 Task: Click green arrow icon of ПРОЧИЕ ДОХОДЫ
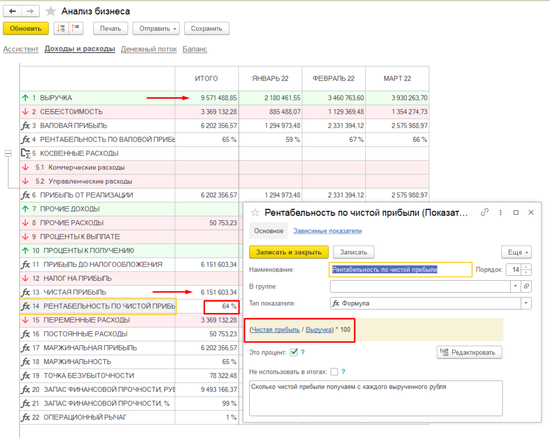tap(25, 209)
